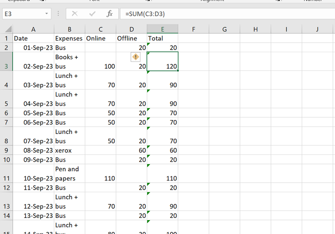This screenshot has width=335, height=234.
Task: Click the 'Online' header cell
Action: (x=100, y=38)
